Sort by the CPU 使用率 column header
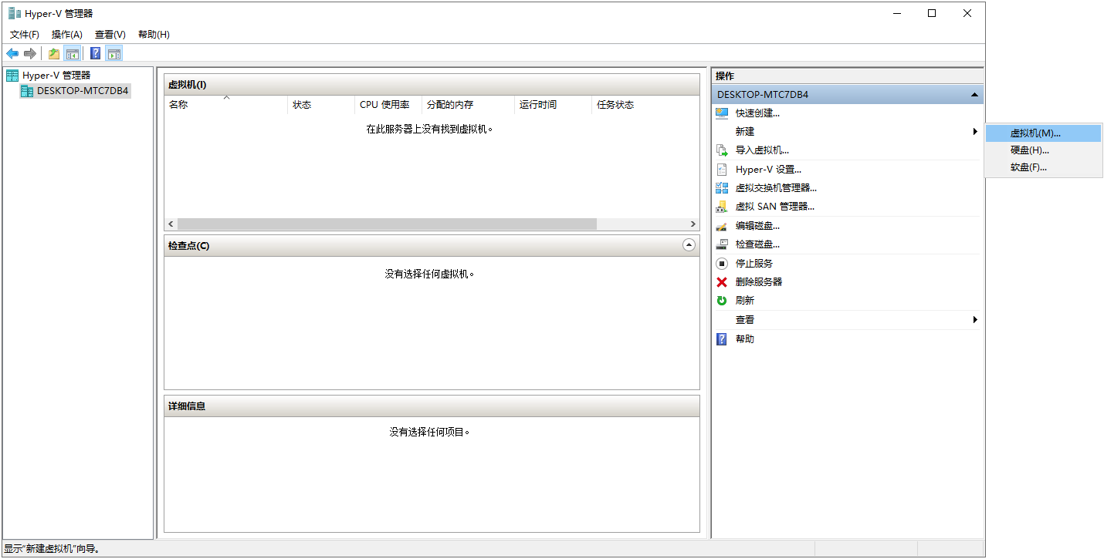The image size is (1104, 559). (388, 105)
